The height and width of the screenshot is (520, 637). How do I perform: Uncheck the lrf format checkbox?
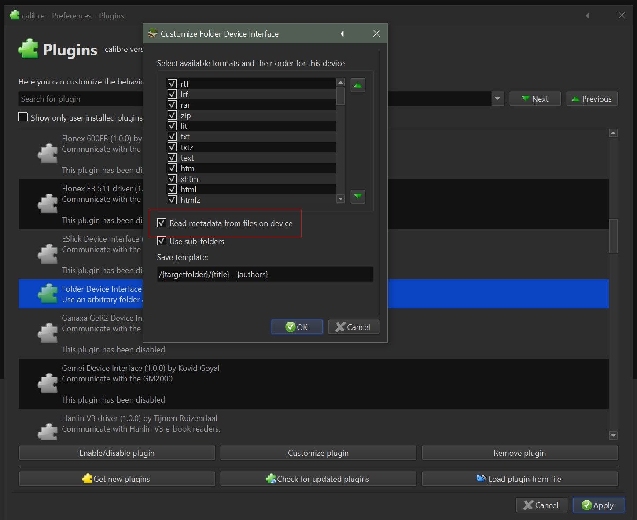click(x=172, y=94)
